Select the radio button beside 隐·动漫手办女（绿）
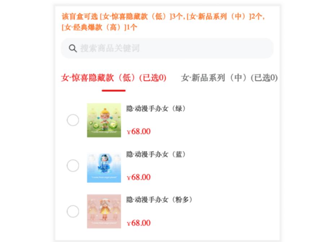The height and width of the screenshot is (242, 315). [x=73, y=120]
